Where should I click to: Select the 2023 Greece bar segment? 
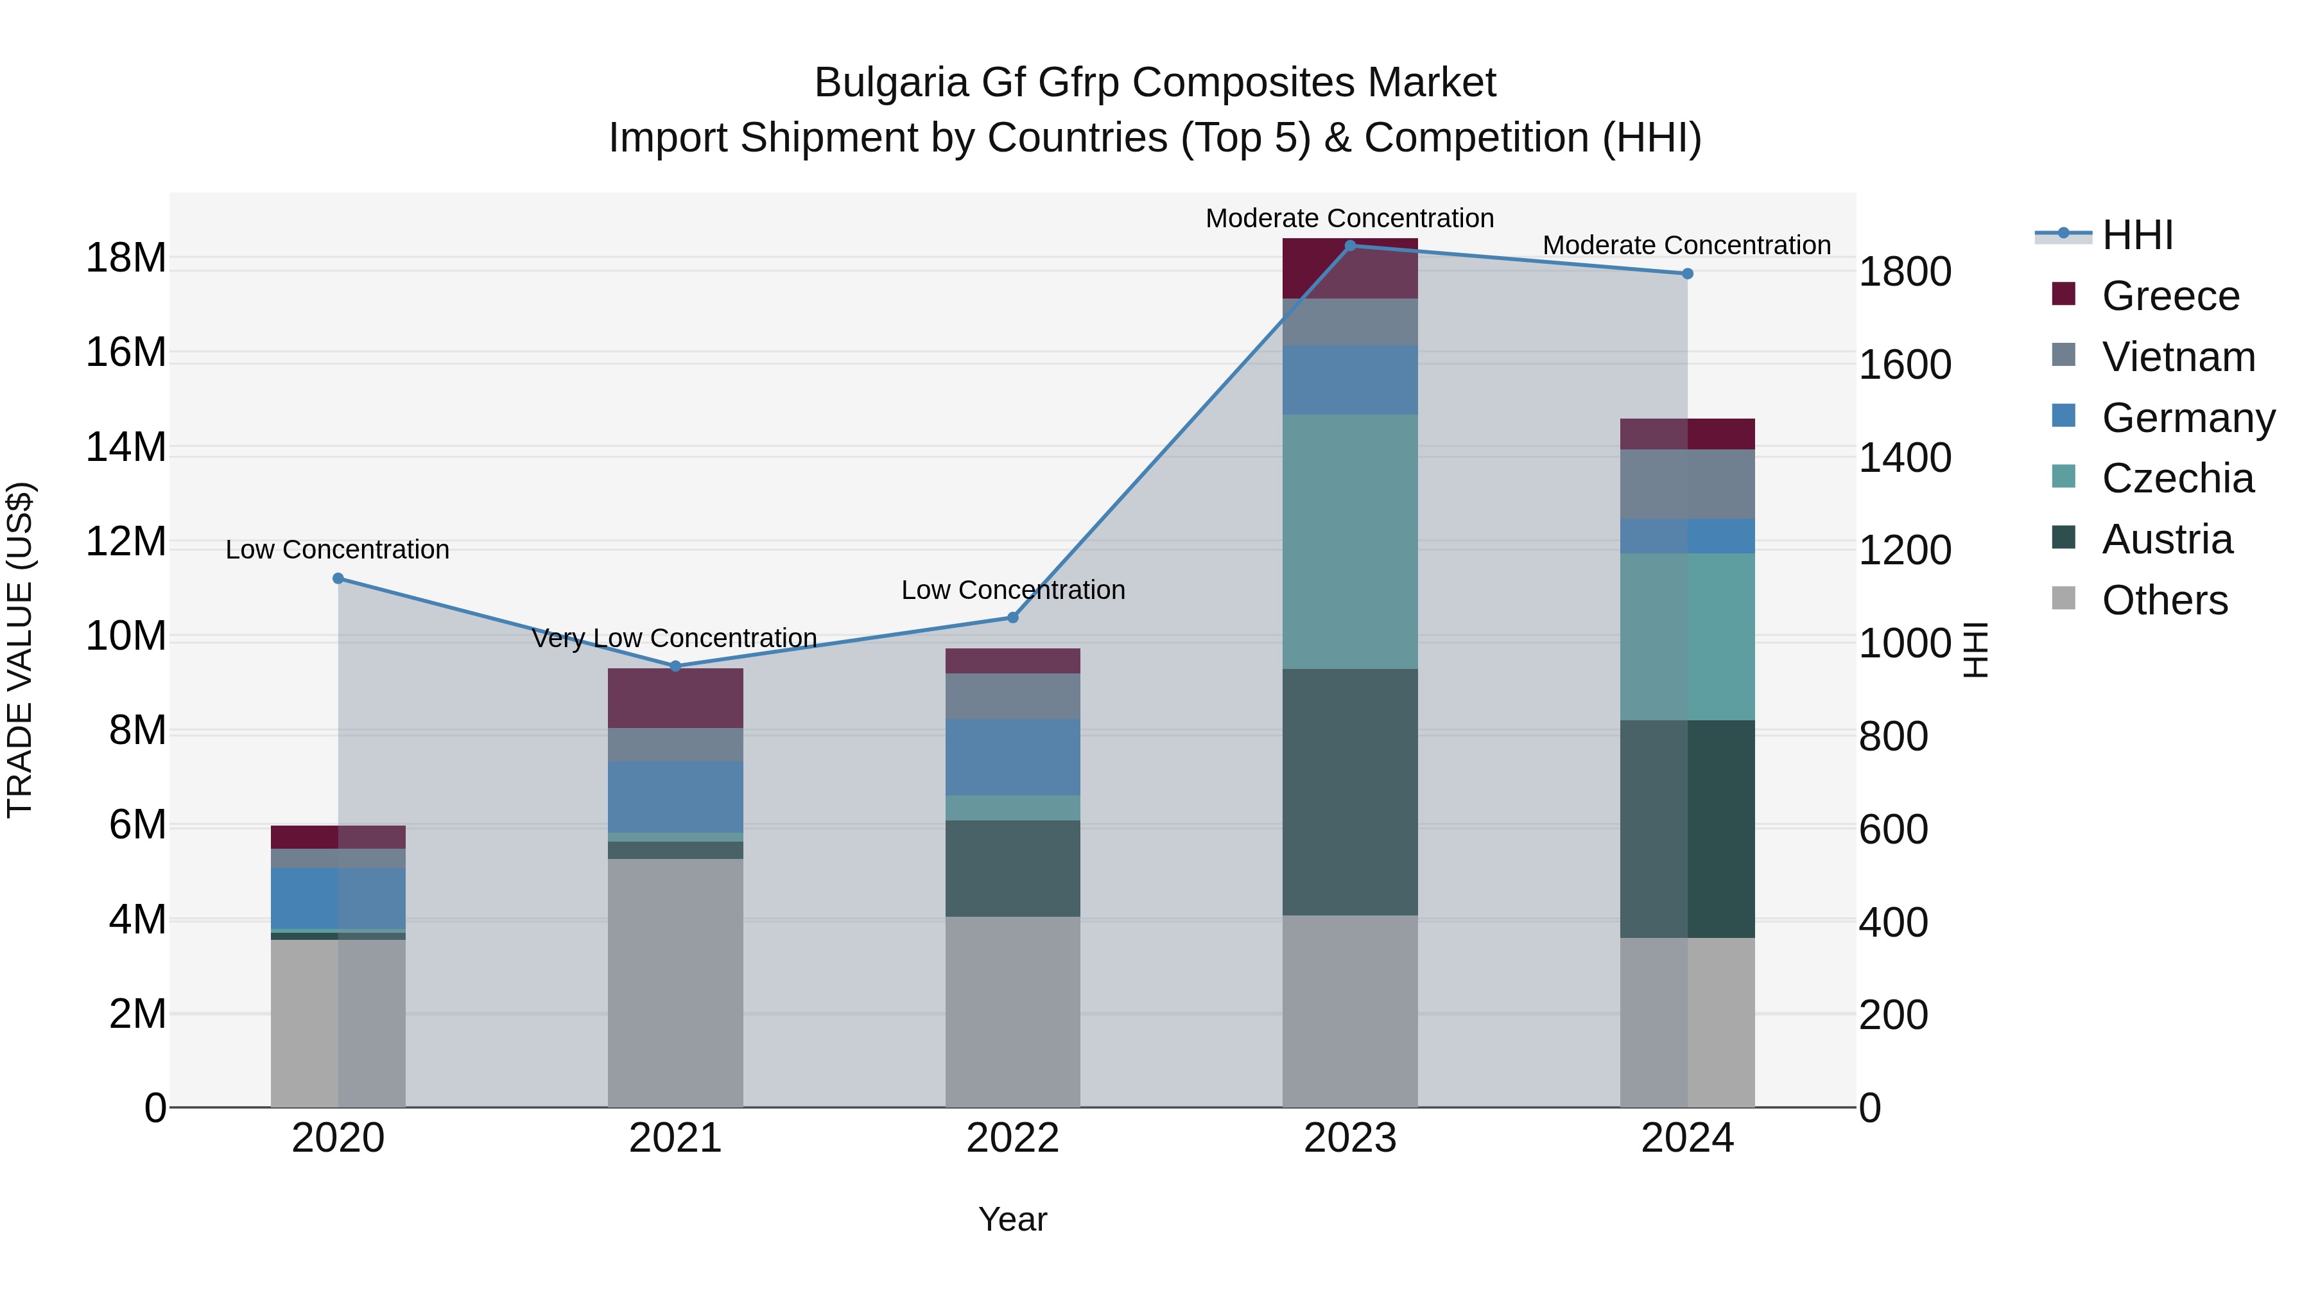coord(1350,268)
